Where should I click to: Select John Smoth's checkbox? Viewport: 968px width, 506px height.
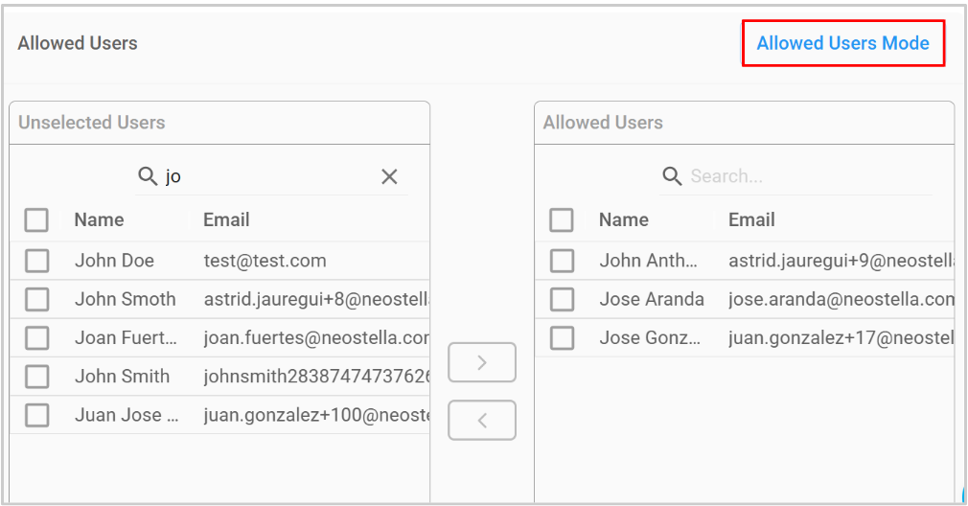[x=37, y=299]
